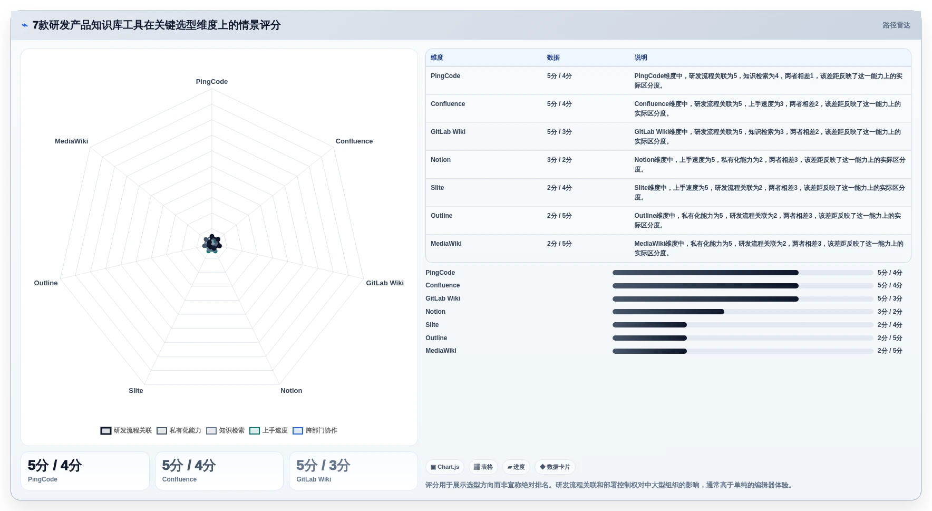
Task: Click the Outline axis label on radar
Action: pos(46,283)
